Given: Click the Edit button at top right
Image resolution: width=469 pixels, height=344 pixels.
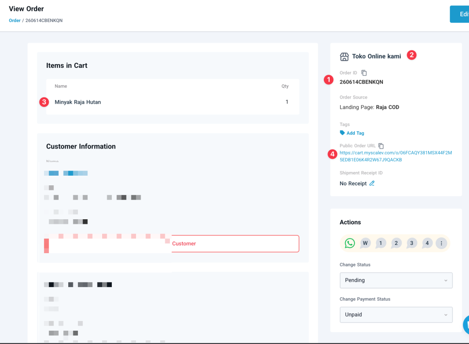Looking at the screenshot, I should (459, 14).
